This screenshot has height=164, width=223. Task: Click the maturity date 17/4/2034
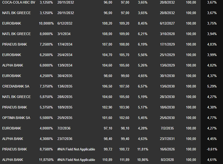coord(65,44)
